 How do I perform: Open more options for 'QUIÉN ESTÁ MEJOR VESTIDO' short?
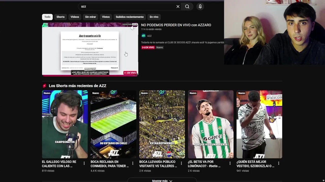click(x=279, y=164)
